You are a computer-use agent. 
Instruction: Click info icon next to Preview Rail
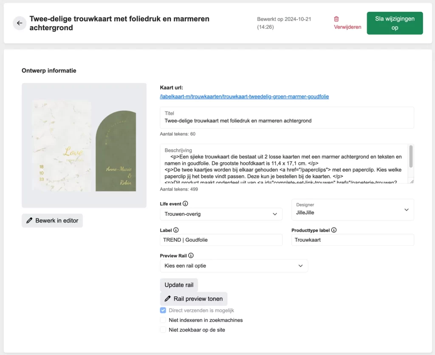point(191,256)
